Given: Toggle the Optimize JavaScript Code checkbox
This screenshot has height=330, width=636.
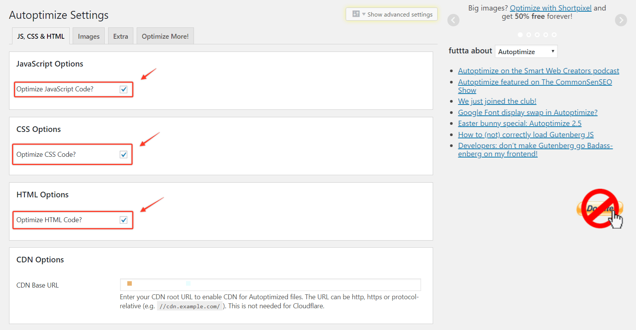Looking at the screenshot, I should [x=124, y=89].
